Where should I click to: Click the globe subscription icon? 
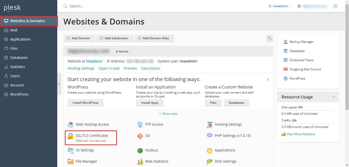(299, 6)
